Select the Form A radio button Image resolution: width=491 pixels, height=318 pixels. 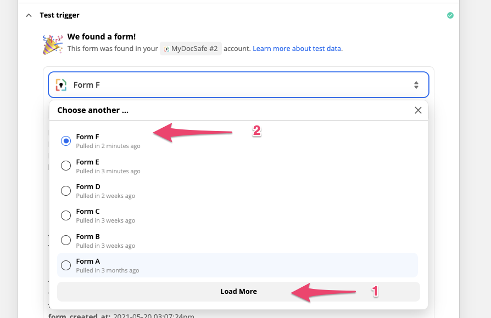[66, 265]
